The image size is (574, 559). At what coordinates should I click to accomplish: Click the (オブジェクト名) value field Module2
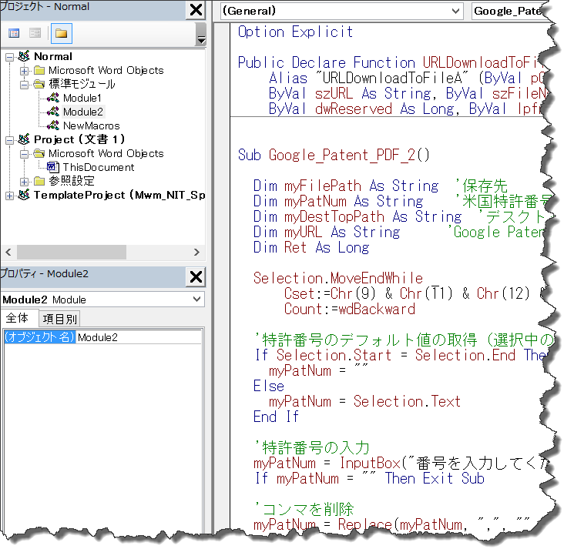coord(139,337)
